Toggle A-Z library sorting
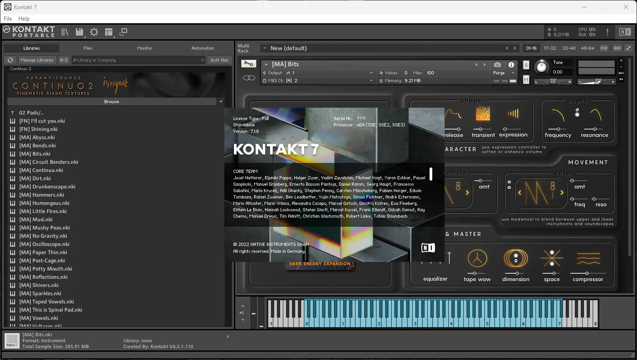The image size is (637, 360). [x=64, y=60]
